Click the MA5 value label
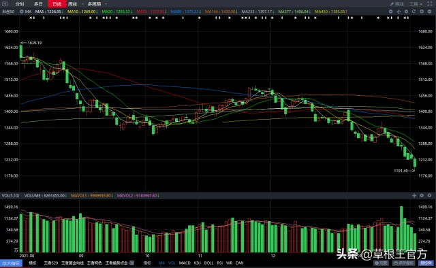The image size is (436, 268). point(49,12)
